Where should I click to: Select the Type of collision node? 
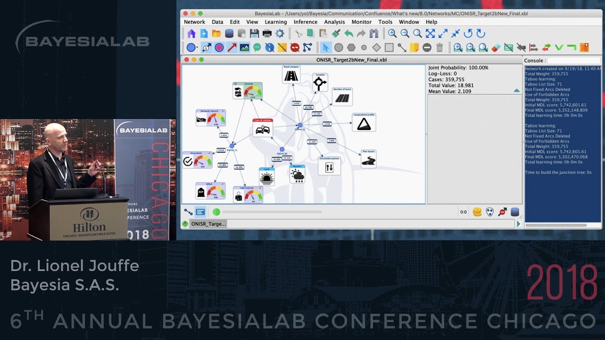(263, 128)
